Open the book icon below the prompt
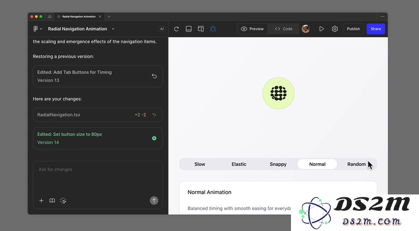419x231 pixels. tap(52, 200)
